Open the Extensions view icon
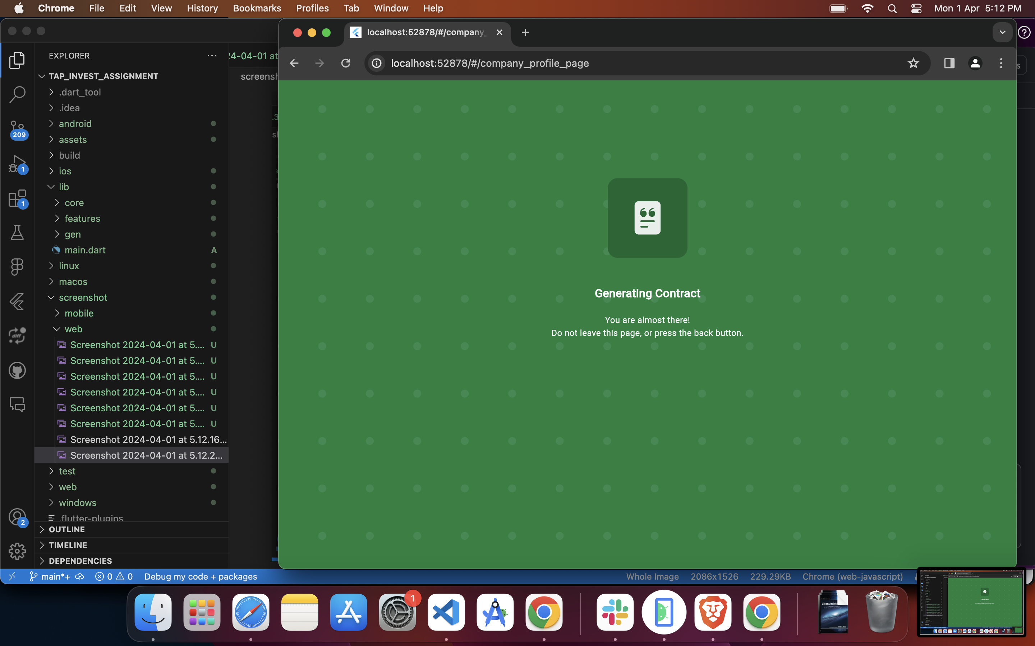 pyautogui.click(x=17, y=198)
